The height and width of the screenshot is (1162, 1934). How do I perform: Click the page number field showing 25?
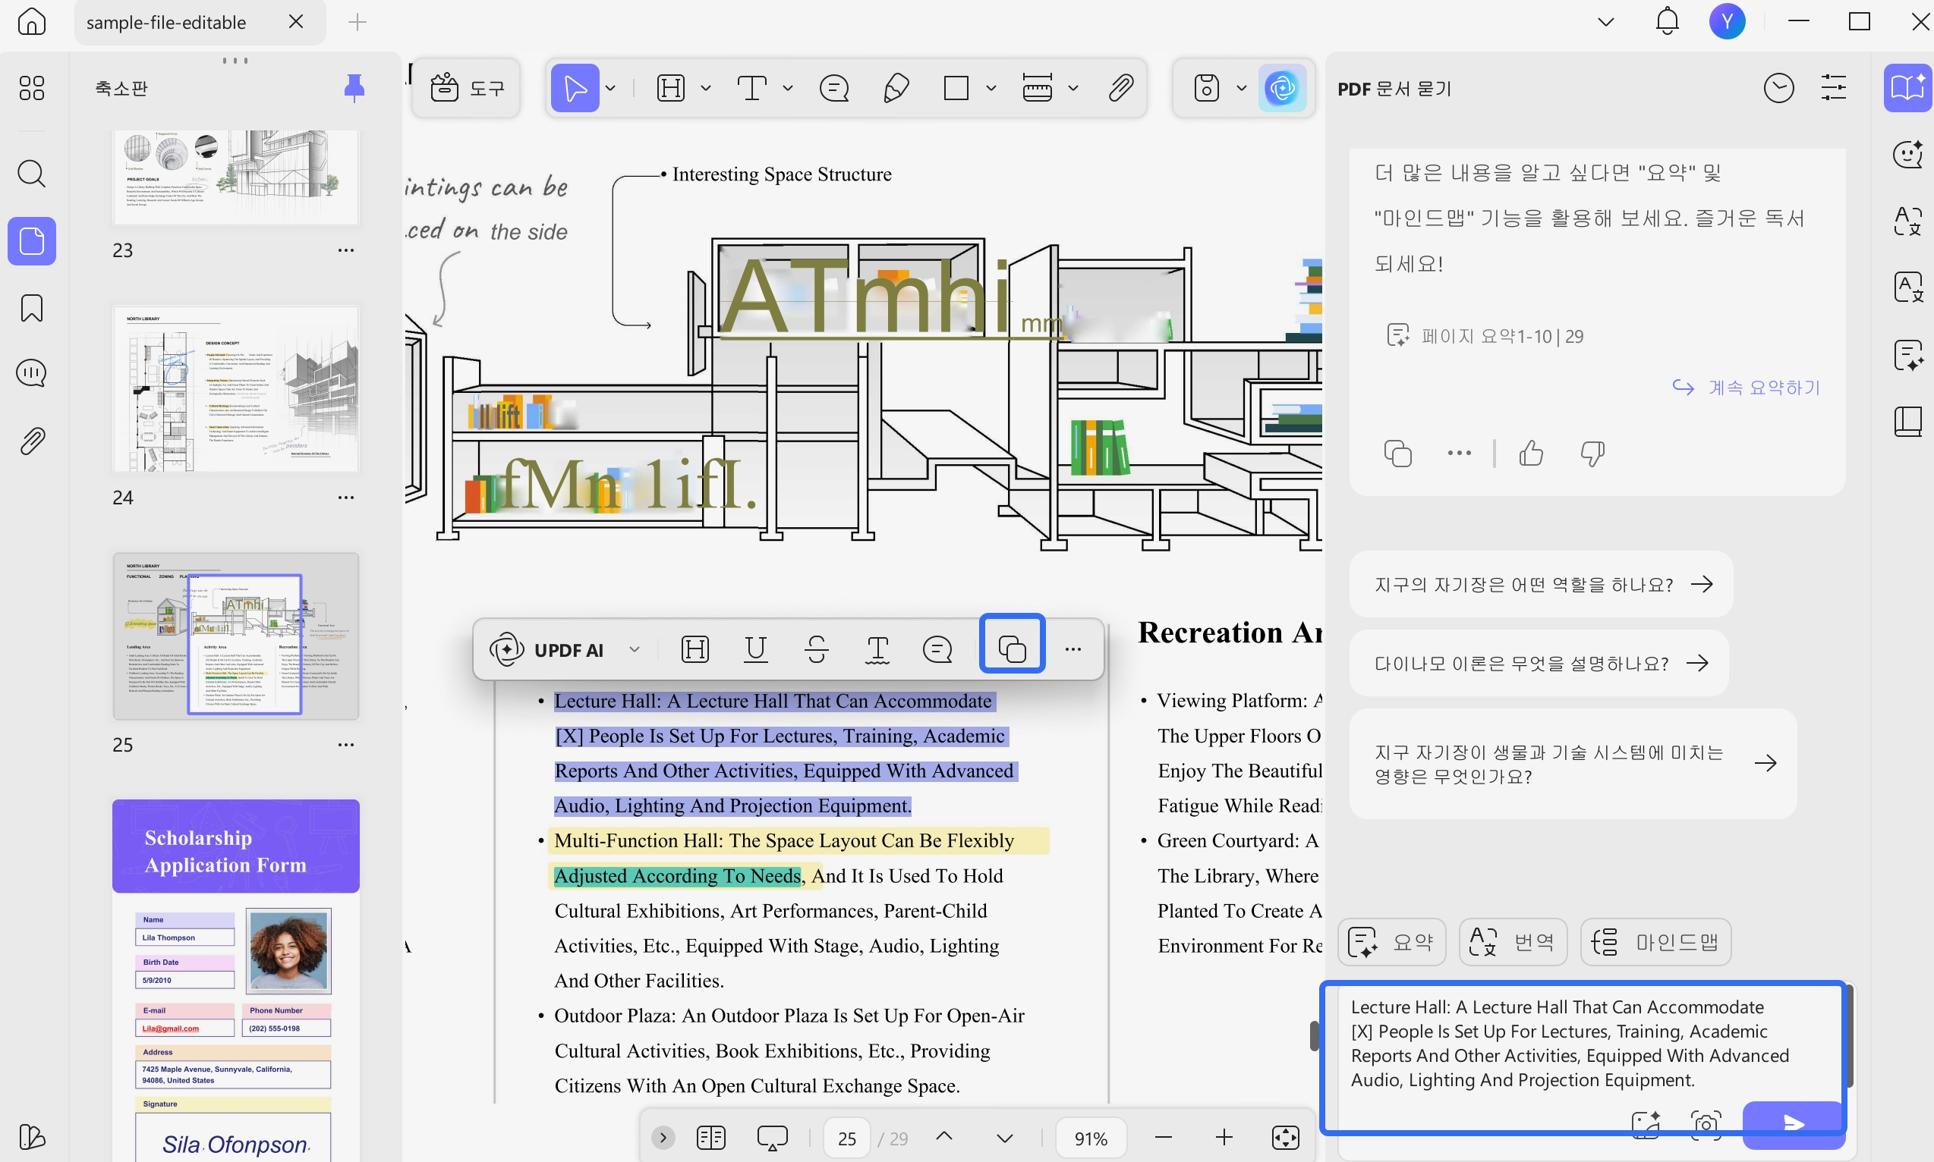click(x=846, y=1138)
